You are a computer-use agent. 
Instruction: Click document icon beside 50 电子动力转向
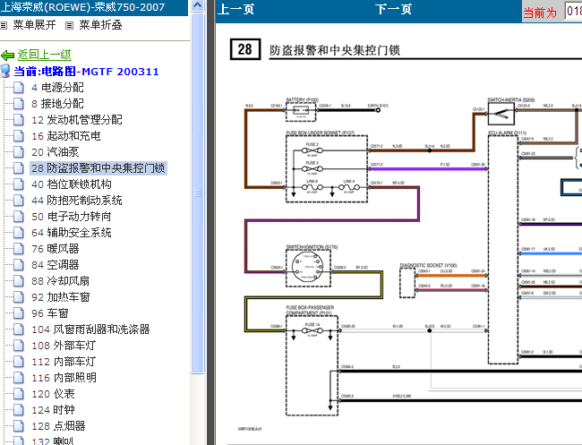[x=19, y=217]
